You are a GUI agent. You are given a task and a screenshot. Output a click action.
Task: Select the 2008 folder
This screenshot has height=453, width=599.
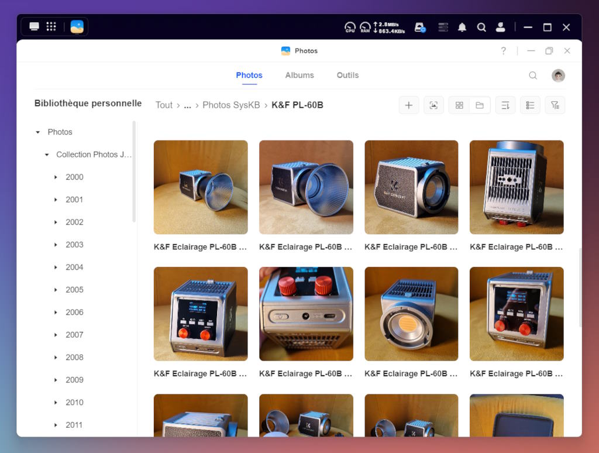click(74, 358)
